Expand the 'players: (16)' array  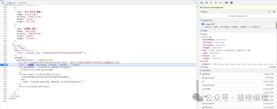click(x=202, y=64)
